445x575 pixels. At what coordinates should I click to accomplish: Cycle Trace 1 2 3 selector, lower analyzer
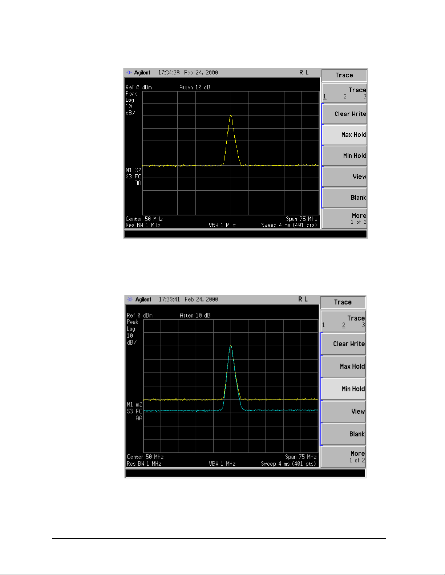coord(343,321)
